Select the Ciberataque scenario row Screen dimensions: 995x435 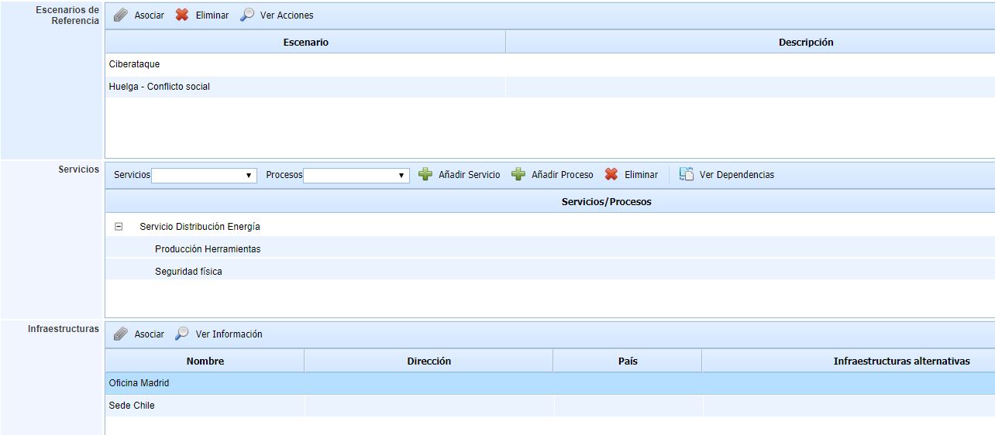click(x=135, y=64)
